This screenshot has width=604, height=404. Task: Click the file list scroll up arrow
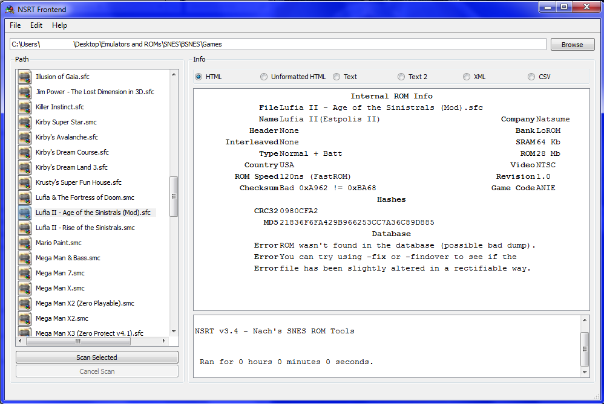coord(174,74)
